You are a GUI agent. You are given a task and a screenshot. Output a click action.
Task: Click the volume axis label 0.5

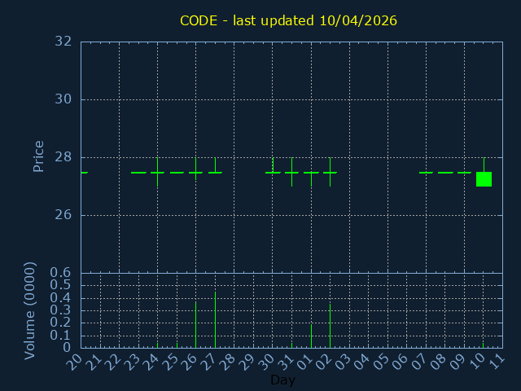(60, 285)
